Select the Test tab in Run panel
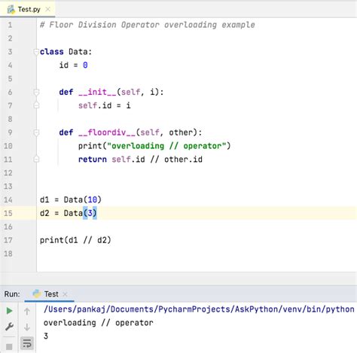 click(x=50, y=294)
